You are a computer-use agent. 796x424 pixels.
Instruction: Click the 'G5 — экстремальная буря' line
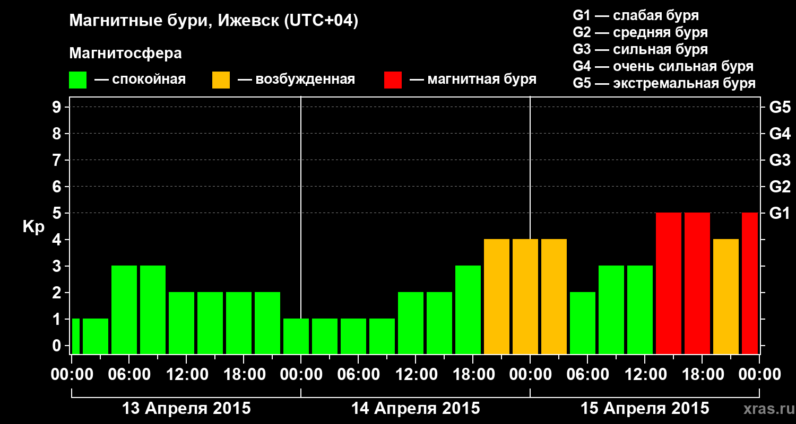tap(664, 83)
